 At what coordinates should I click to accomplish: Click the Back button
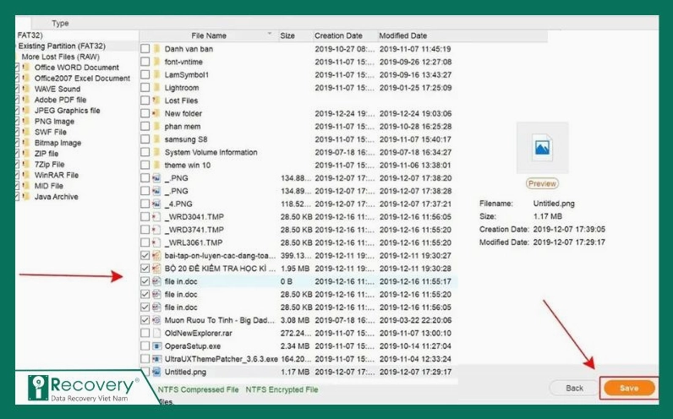click(x=574, y=388)
